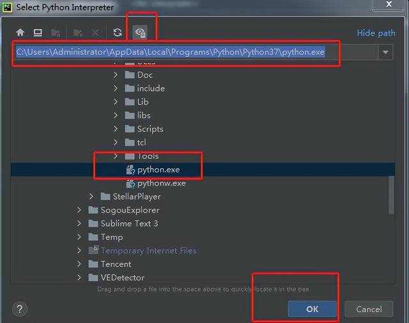Expand the Scripts folder
The height and width of the screenshot is (323, 409).
coord(116,129)
